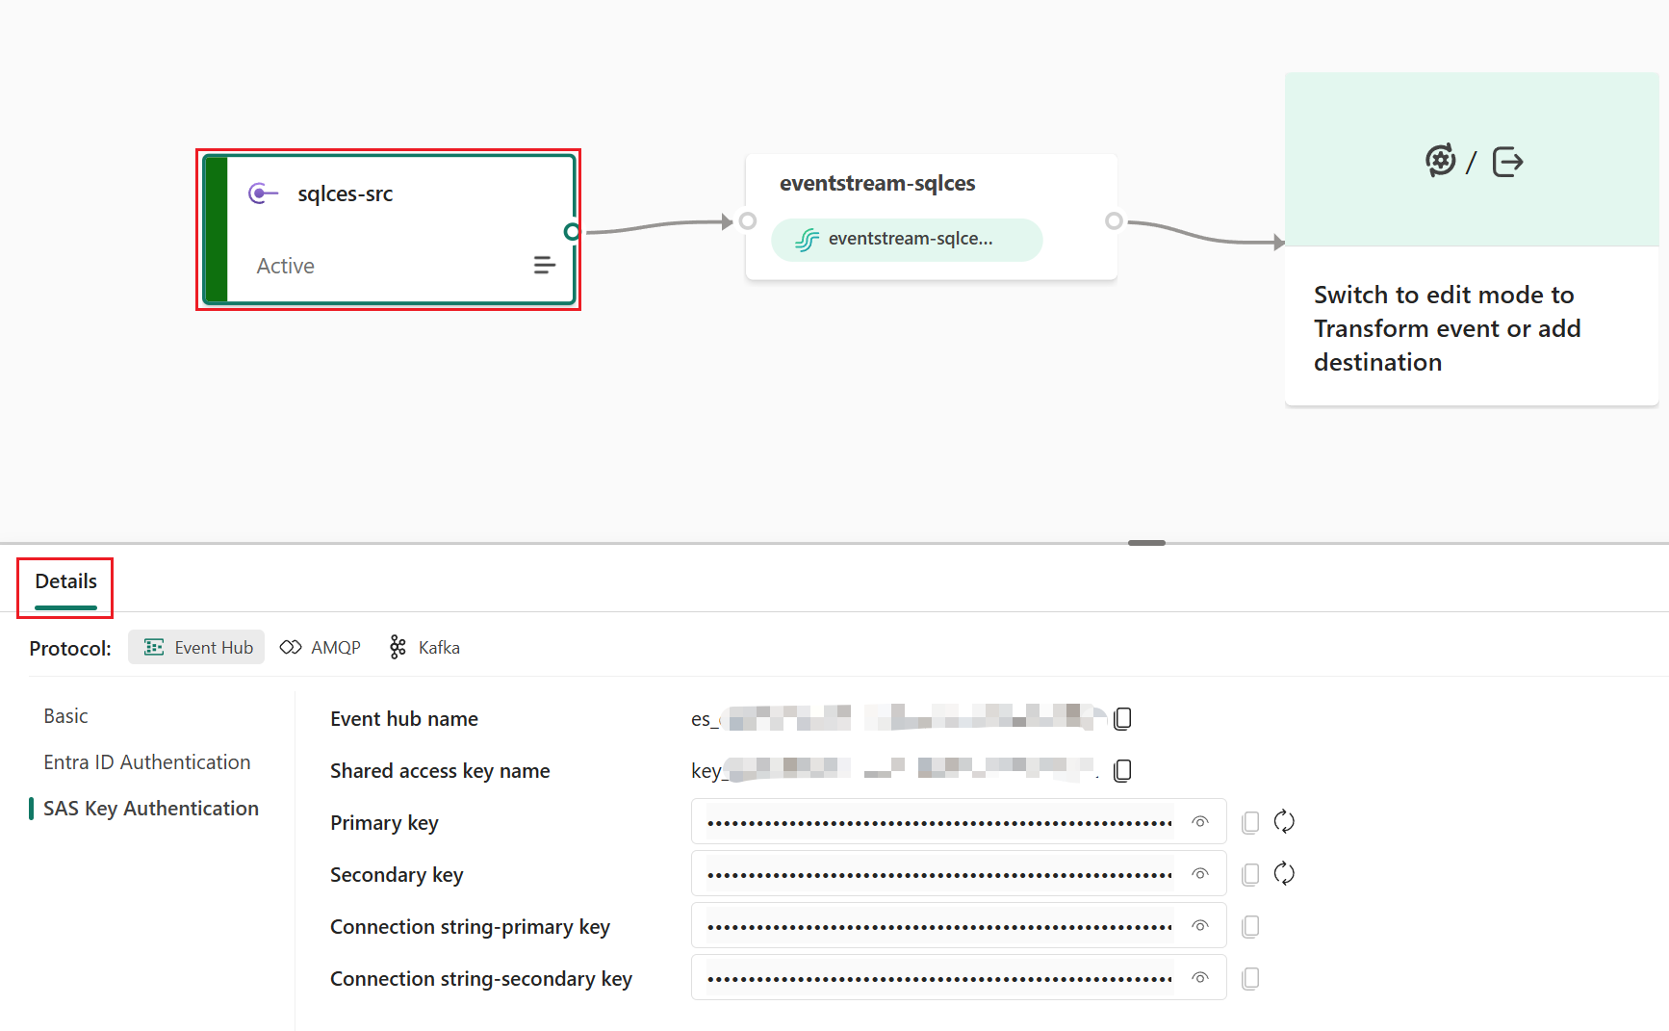Click the destination arrow icon in the edit card

[1507, 162]
